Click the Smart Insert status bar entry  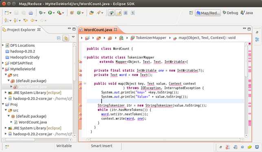tap(101, 146)
